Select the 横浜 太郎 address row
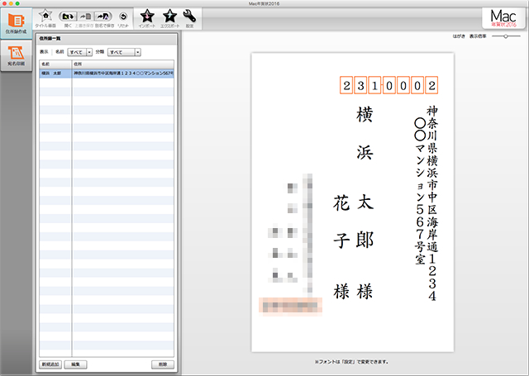The width and height of the screenshot is (529, 376). click(107, 73)
